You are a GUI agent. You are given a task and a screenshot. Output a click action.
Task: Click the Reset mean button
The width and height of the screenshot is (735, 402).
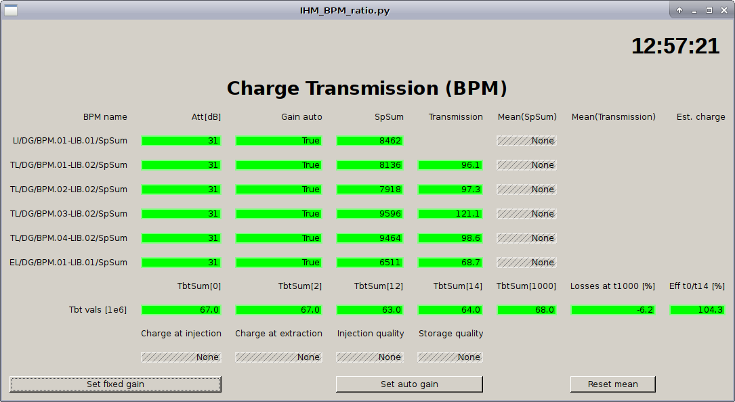coord(612,384)
